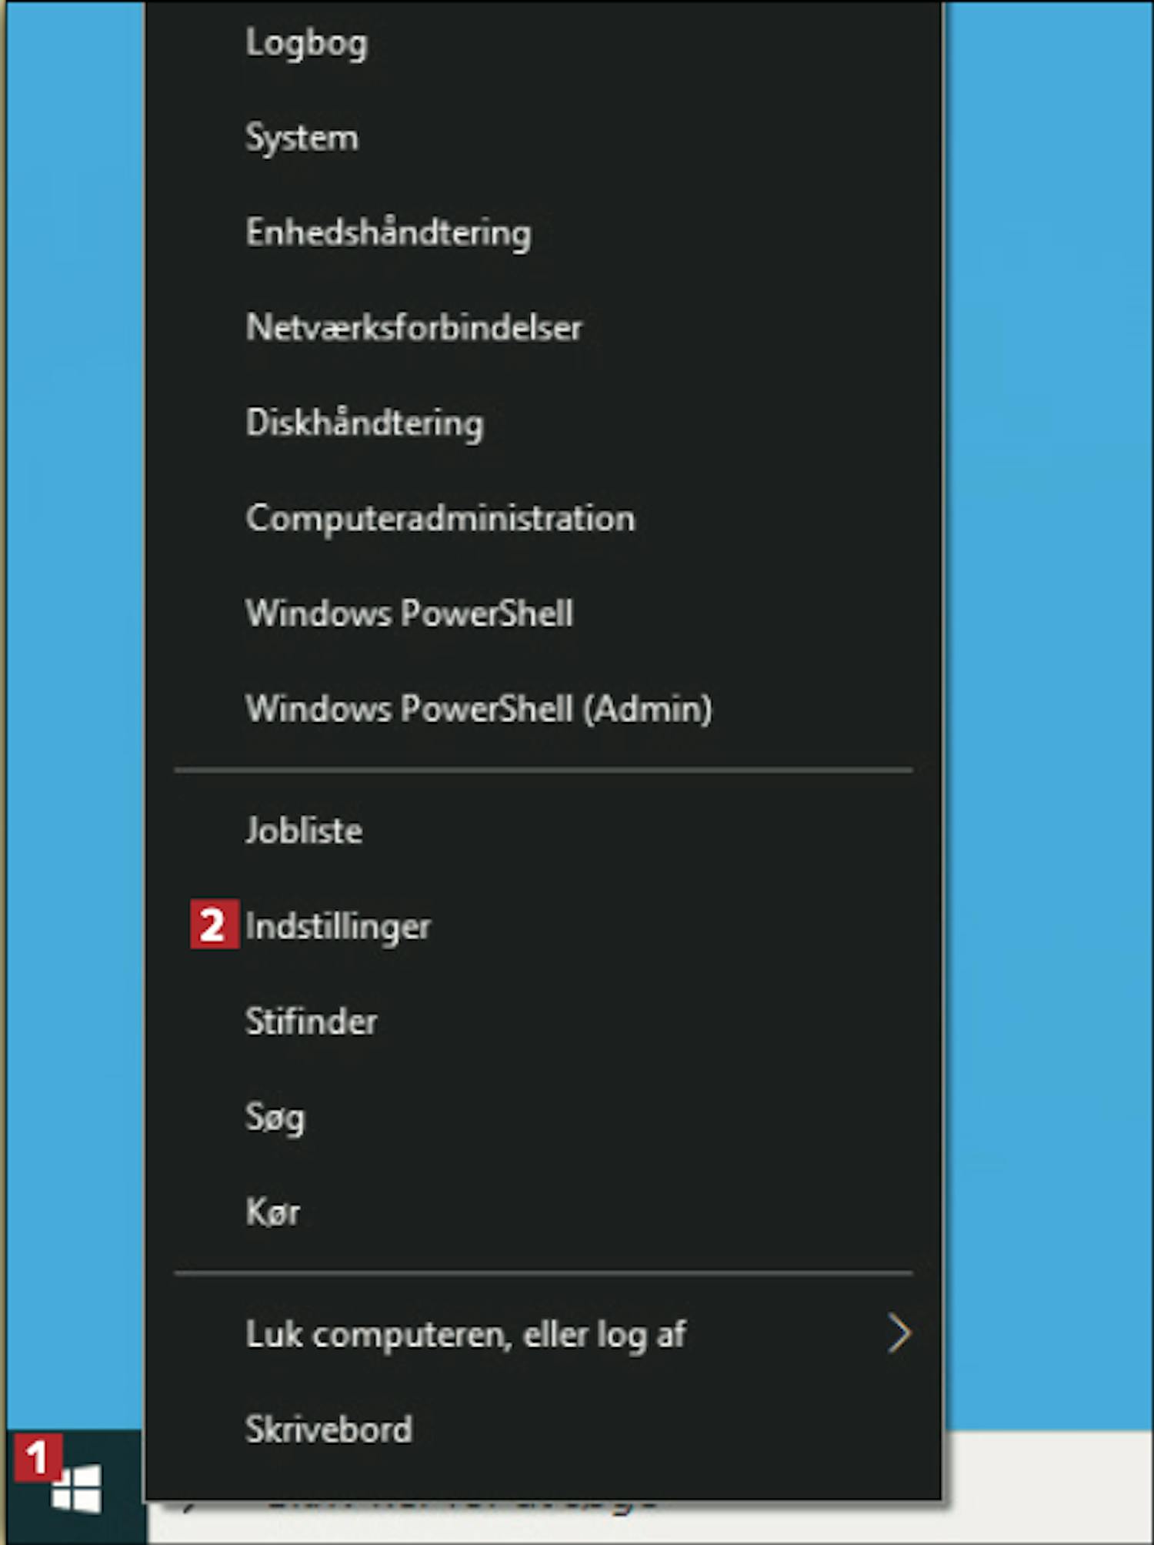Screen dimensions: 1154x1545
Task: Choose Kør to open Run dialog
Action: pyautogui.click(x=272, y=1212)
